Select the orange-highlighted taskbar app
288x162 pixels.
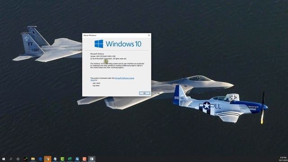(48, 159)
